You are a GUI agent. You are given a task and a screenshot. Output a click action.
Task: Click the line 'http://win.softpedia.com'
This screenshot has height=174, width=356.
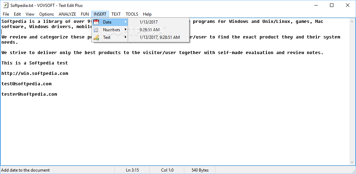pyautogui.click(x=35, y=73)
